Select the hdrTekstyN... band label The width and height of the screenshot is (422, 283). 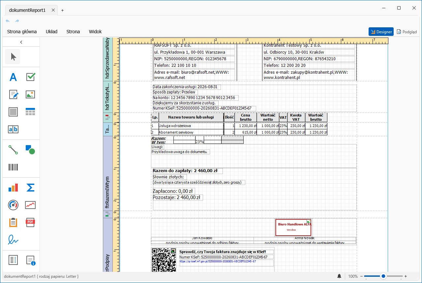click(107, 97)
